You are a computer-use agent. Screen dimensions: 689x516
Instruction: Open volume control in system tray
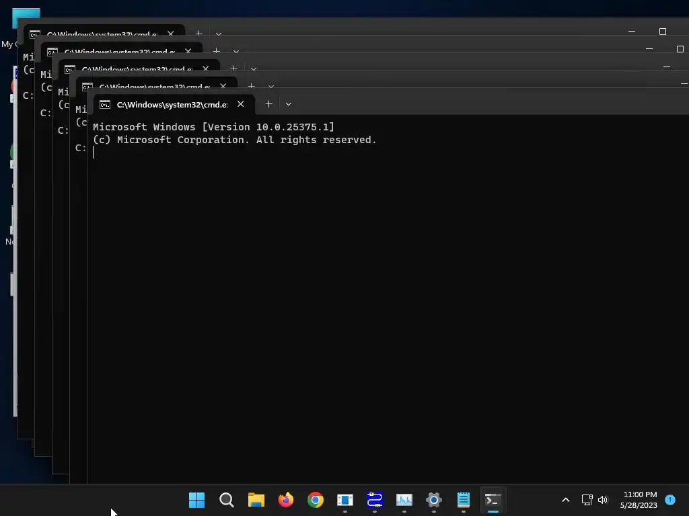click(603, 500)
